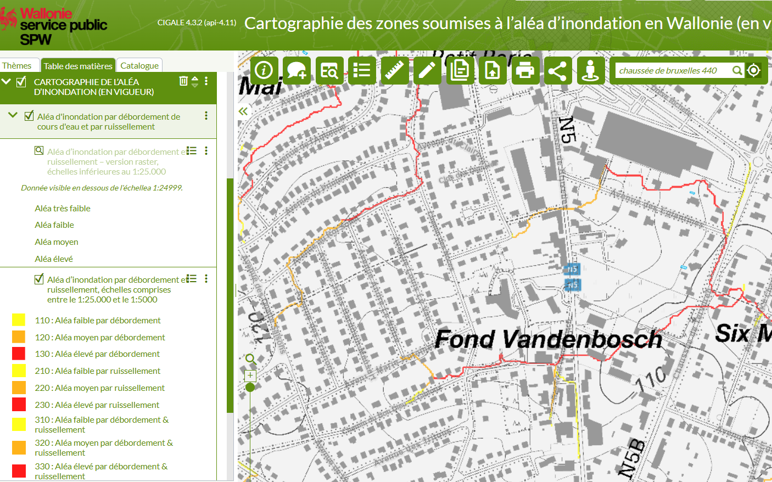The image size is (772, 482).
Task: Uncheck the 1:25.000 to 1:5000 scale layer
Action: [x=39, y=279]
